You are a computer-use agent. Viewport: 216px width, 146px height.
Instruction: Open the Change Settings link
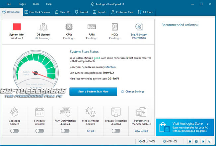(x=135, y=91)
